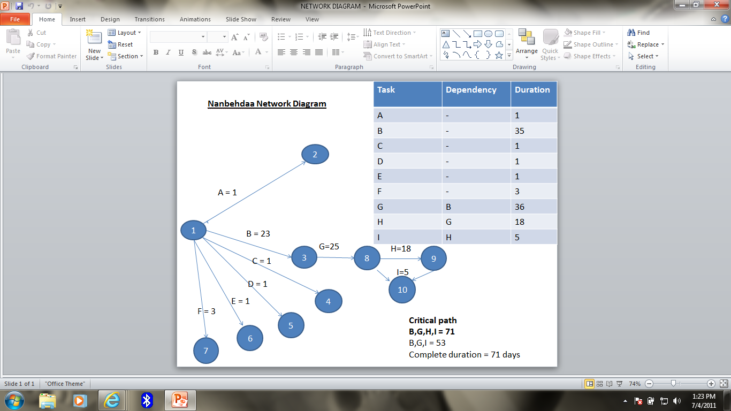The width and height of the screenshot is (731, 411).
Task: Click the Redo/Repeat icon in the title bar
Action: [48, 6]
